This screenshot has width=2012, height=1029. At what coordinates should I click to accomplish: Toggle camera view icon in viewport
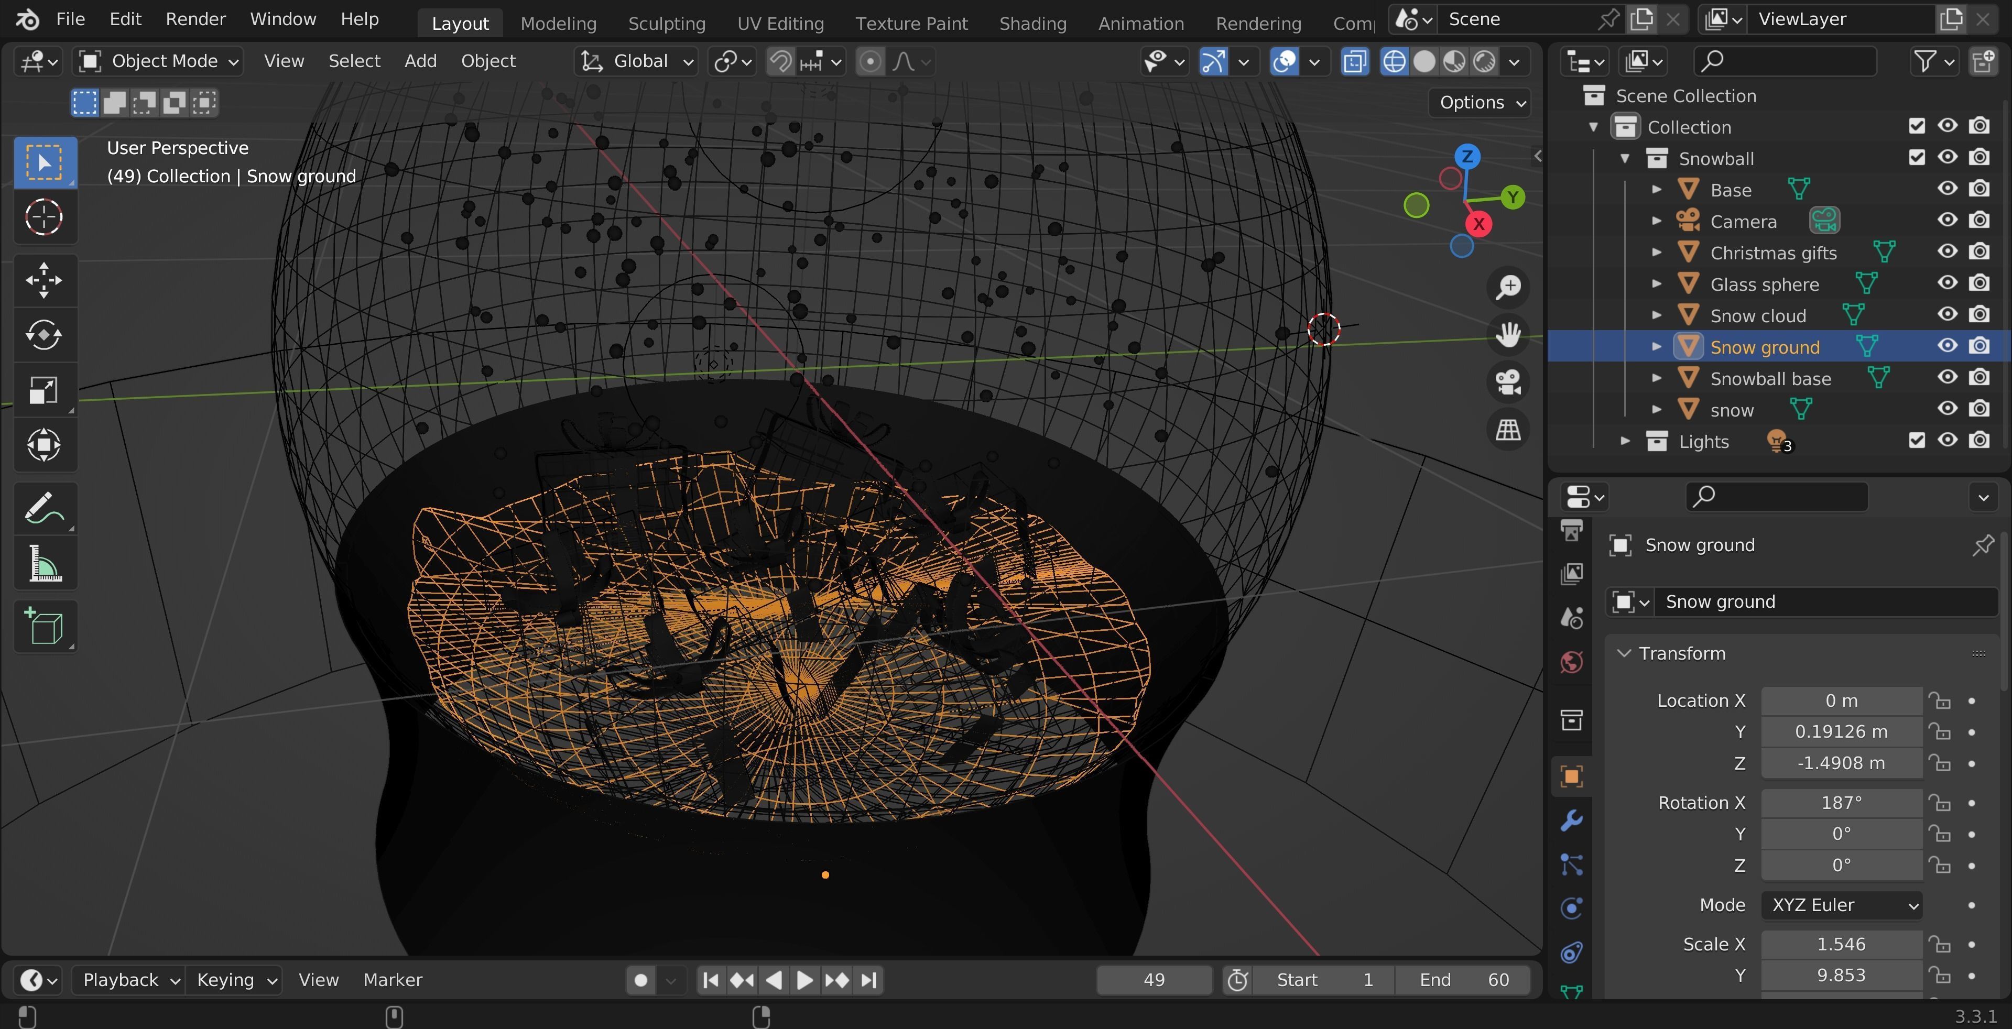pos(1508,382)
